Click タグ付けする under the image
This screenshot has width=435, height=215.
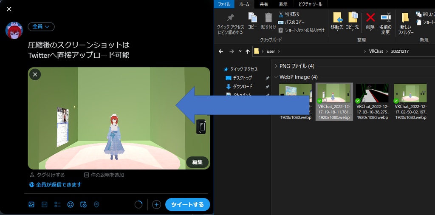(x=47, y=175)
